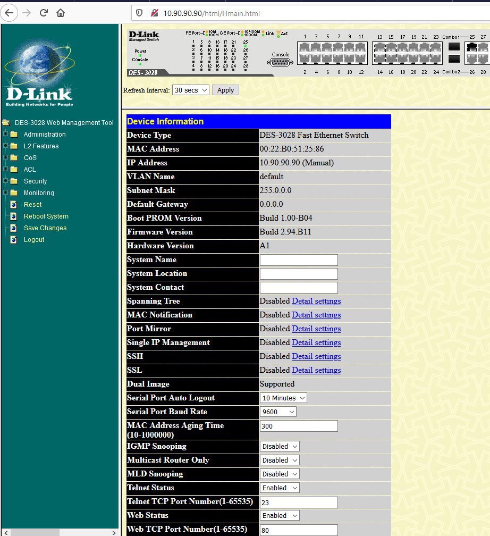
Task: Reload the page with the refresh icon
Action: click(x=44, y=13)
